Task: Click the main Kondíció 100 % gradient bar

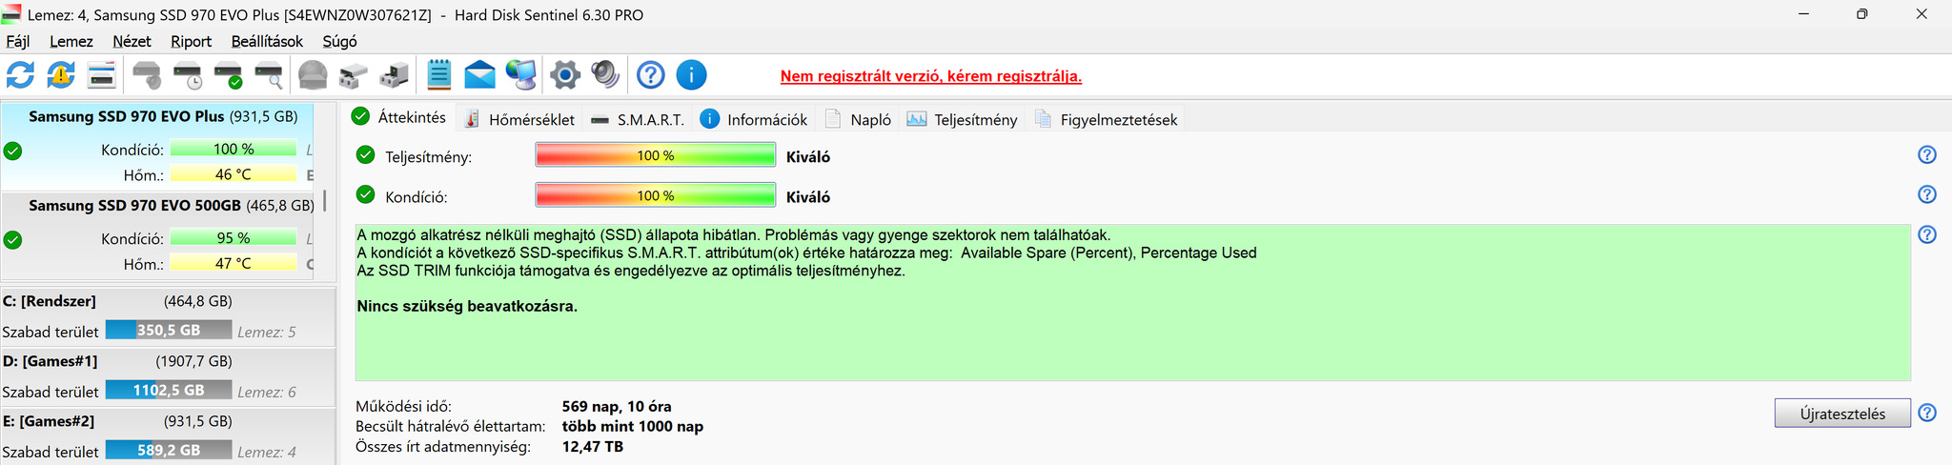Action: 656,195
